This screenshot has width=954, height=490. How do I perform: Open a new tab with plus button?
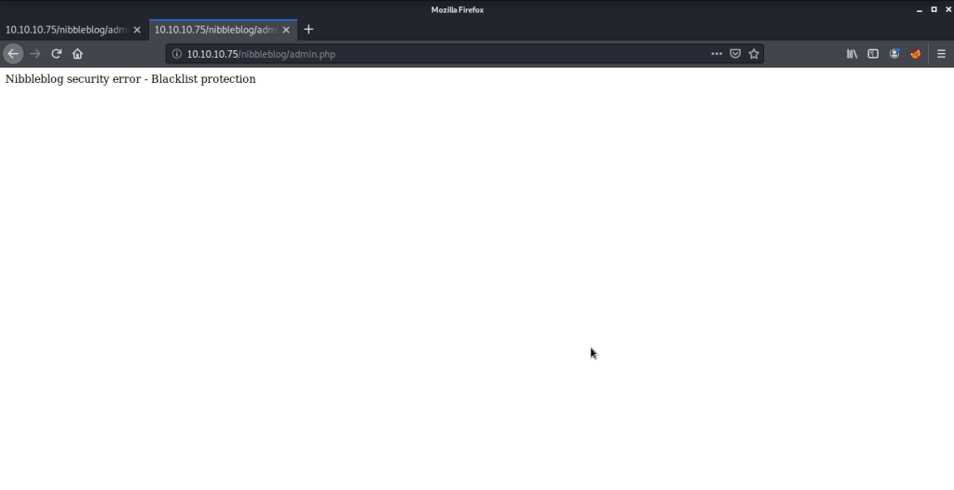coord(309,29)
